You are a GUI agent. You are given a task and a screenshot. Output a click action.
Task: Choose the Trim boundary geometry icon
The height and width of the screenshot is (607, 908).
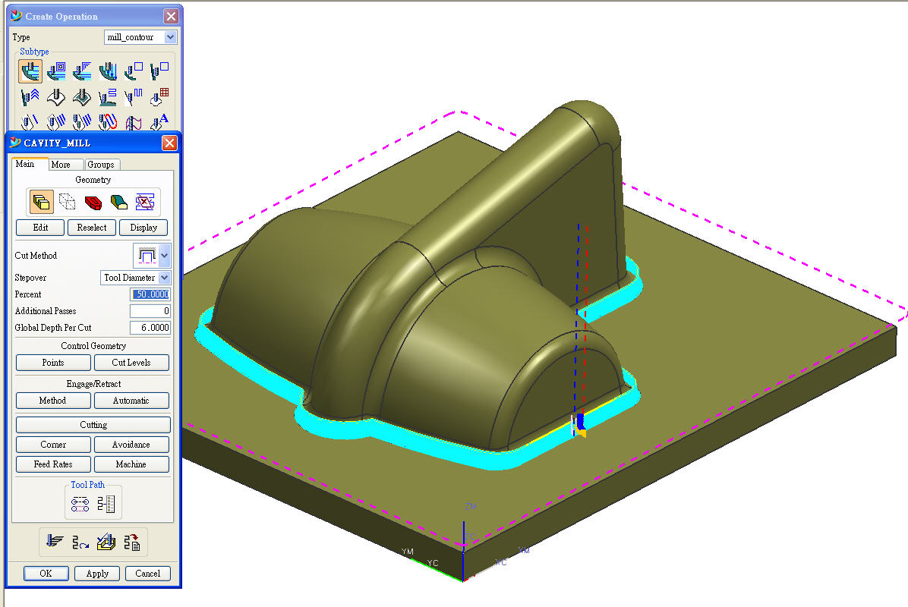click(x=145, y=202)
